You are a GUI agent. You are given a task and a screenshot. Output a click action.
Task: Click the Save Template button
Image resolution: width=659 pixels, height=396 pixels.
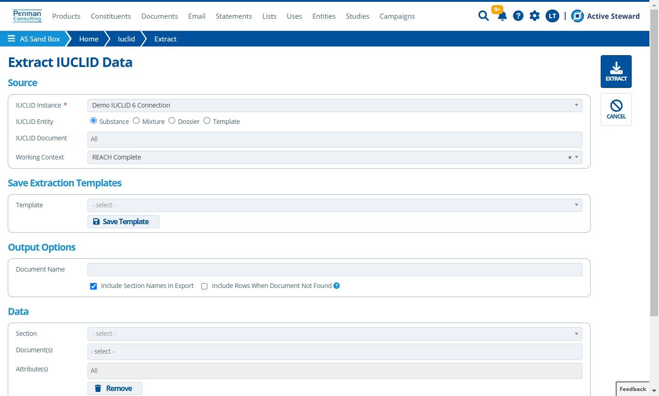tap(123, 221)
